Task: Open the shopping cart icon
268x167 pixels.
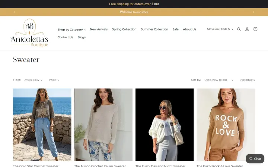Action: [x=255, y=29]
